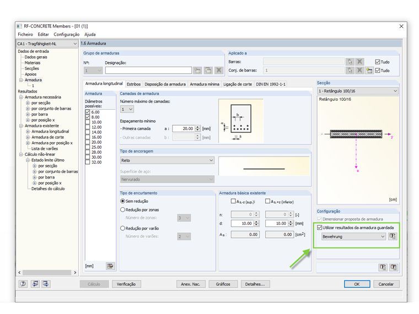Select Lista de varões tree item
The image size is (419, 314).
(x=45, y=148)
